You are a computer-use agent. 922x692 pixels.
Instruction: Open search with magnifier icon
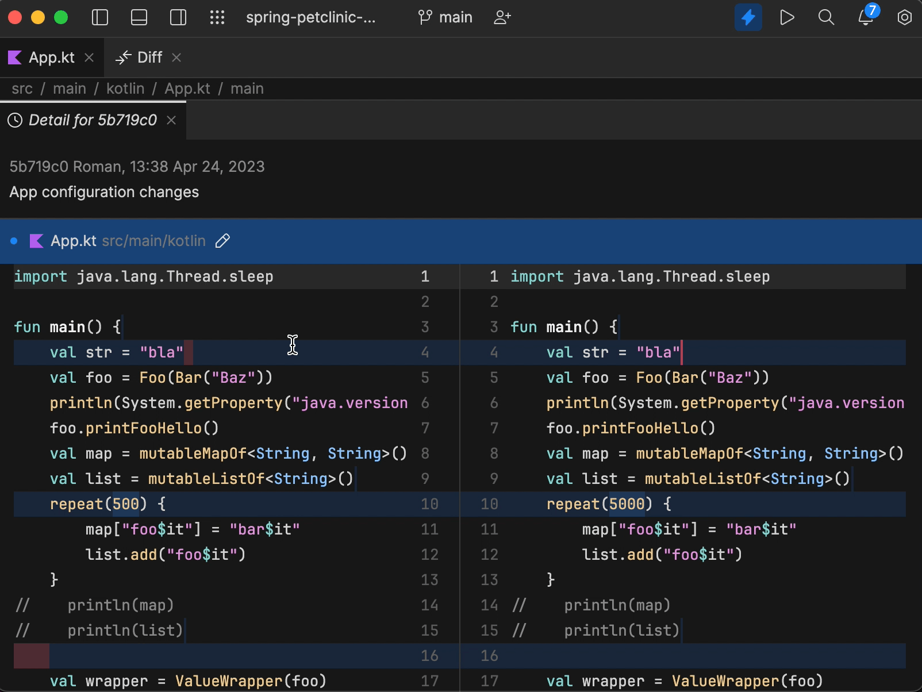[x=826, y=17]
